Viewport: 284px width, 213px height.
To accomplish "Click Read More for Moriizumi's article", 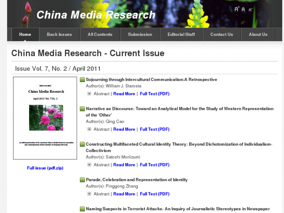I will [x=124, y=165].
